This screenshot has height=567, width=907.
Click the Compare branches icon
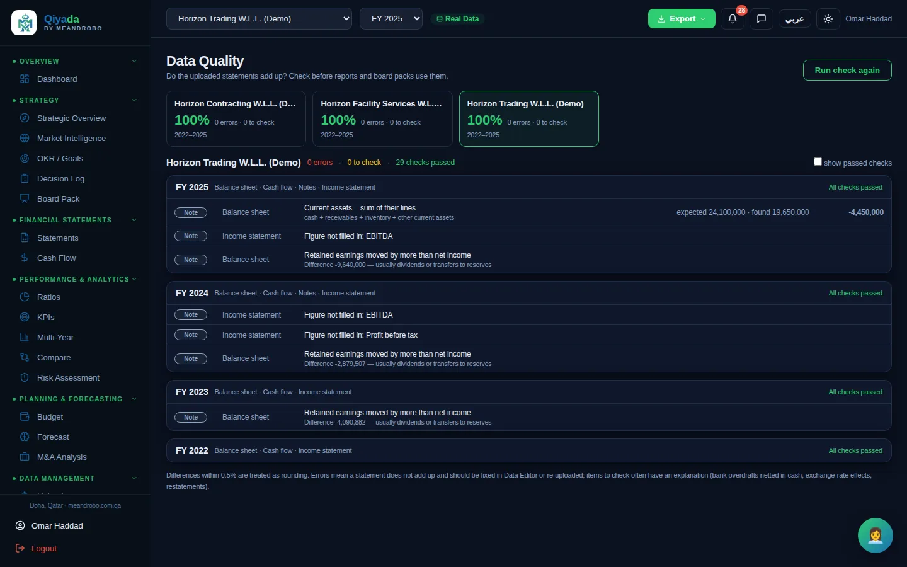(25, 358)
